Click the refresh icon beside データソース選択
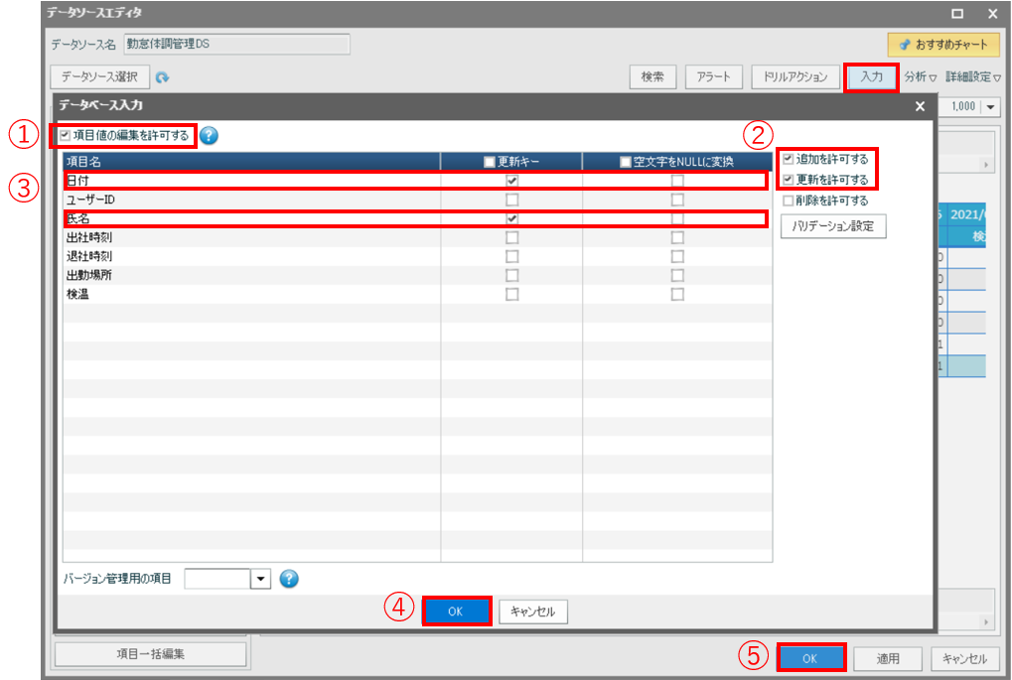The height and width of the screenshot is (680, 1012). 163,77
